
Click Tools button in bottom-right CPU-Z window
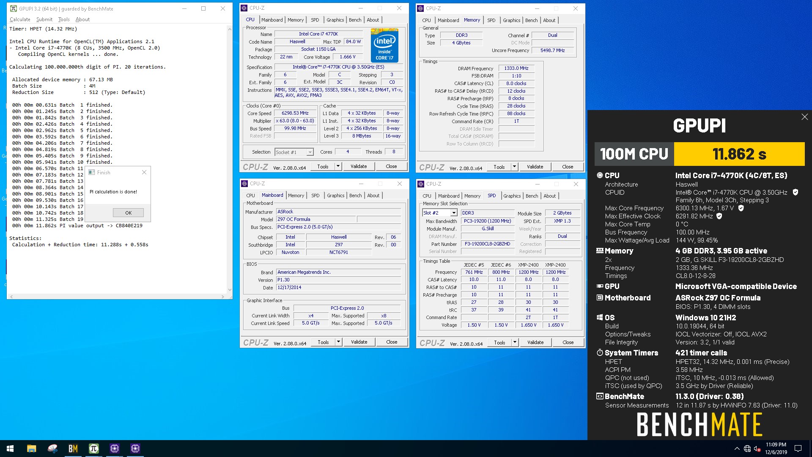(x=499, y=342)
